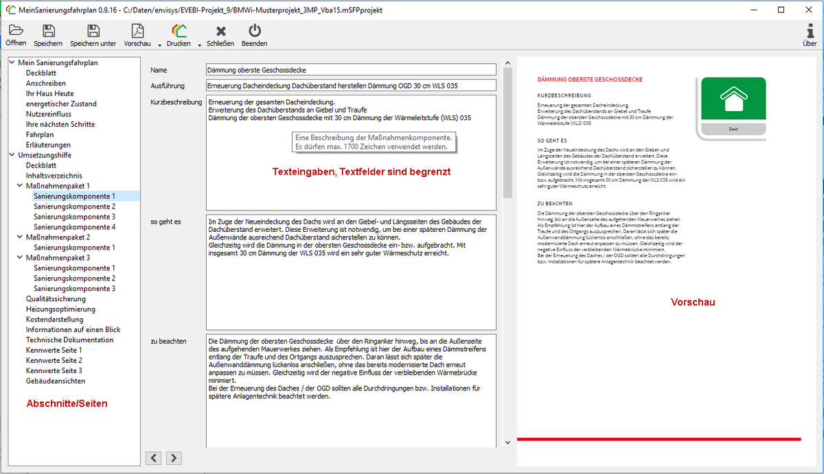Go to the next page arrow button

174,458
